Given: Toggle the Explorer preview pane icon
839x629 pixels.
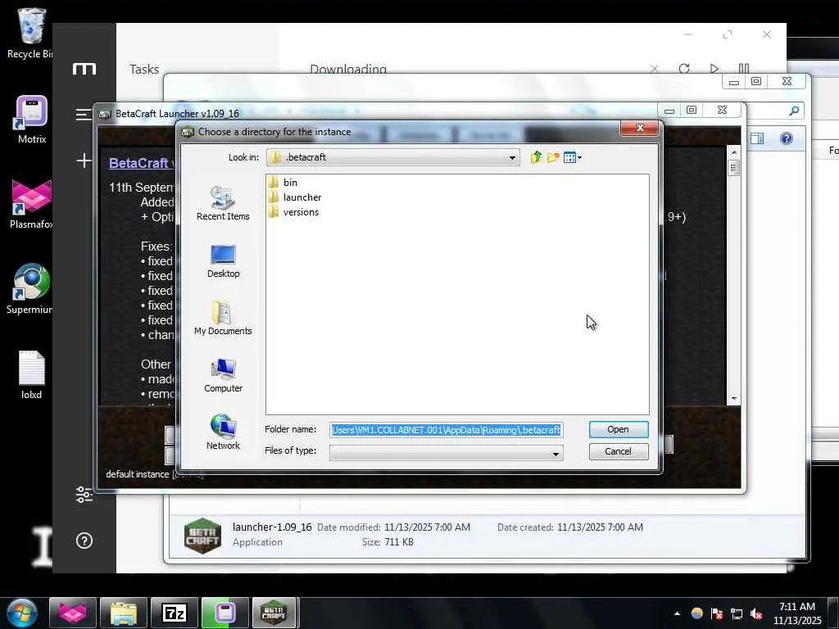Looking at the screenshot, I should [x=757, y=138].
